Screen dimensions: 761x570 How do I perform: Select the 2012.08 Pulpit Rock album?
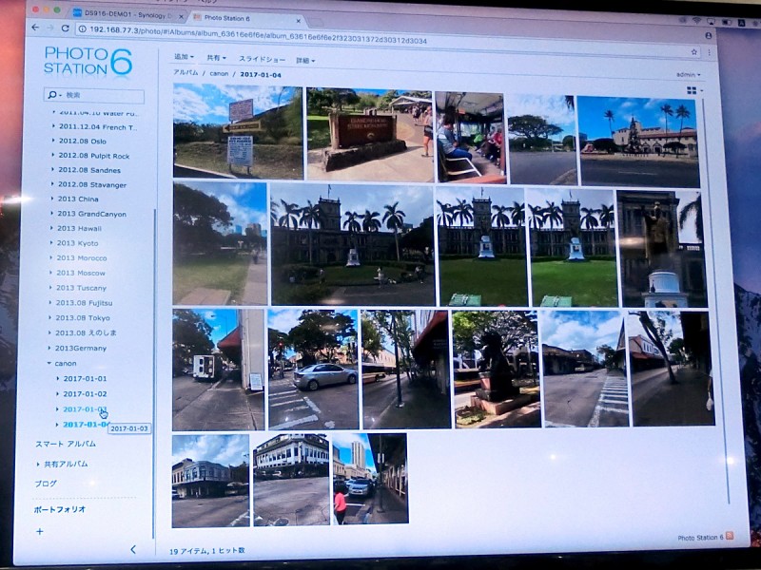[x=94, y=156]
